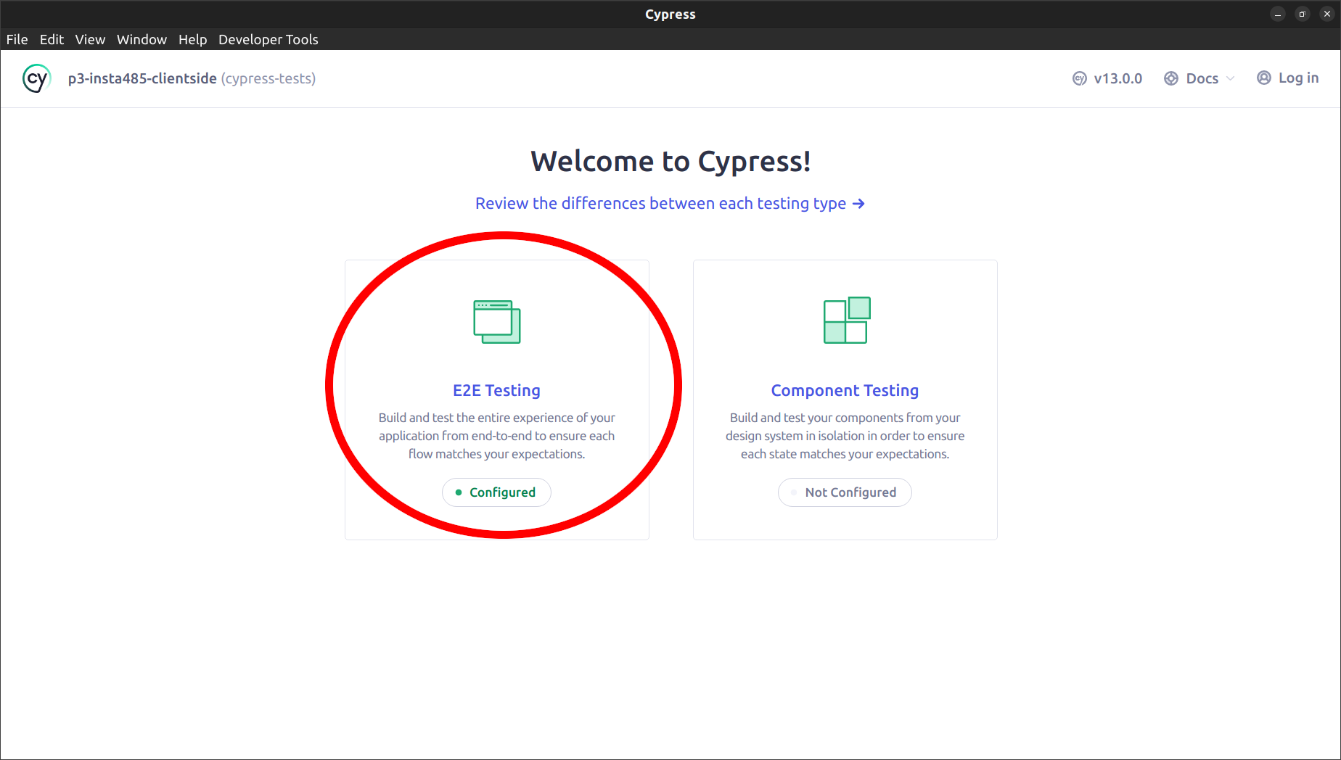Viewport: 1341px width, 760px height.
Task: Click the Not Configured status badge
Action: tap(845, 492)
